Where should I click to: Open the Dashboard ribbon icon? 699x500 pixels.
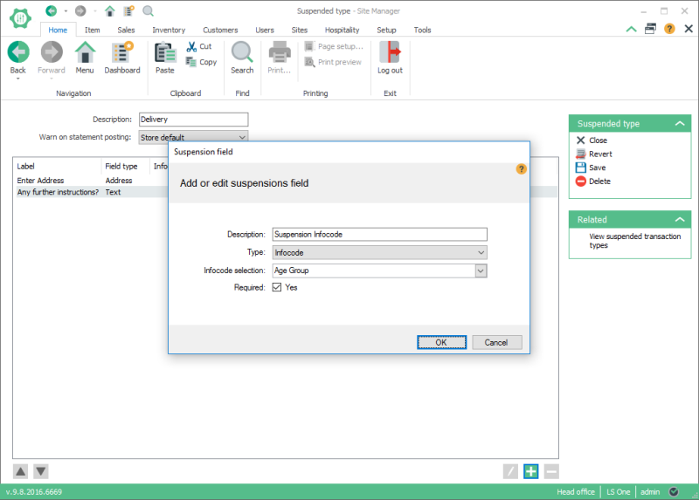pos(122,52)
